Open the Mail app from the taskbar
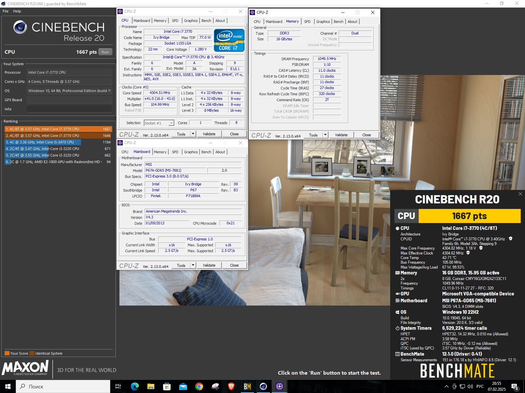Viewport: 525px width, 393px height. pyautogui.click(x=183, y=386)
